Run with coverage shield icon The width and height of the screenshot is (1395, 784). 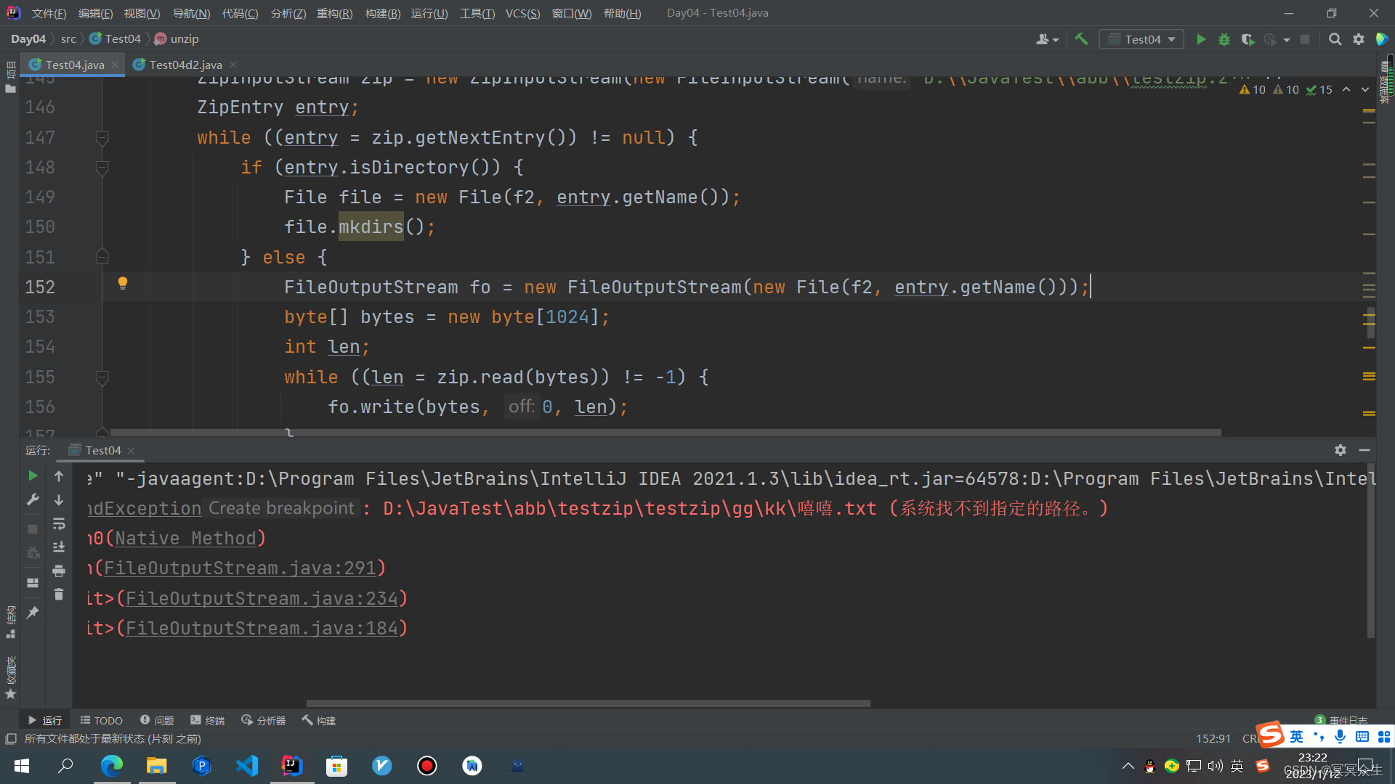1248,39
